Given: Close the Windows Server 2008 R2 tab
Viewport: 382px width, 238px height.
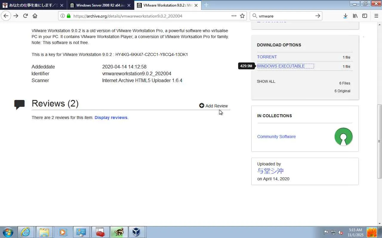Looking at the screenshot, I should click(129, 5).
